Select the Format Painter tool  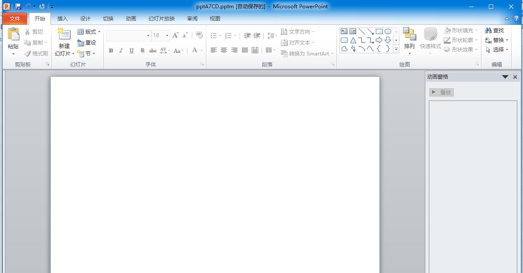click(x=36, y=54)
